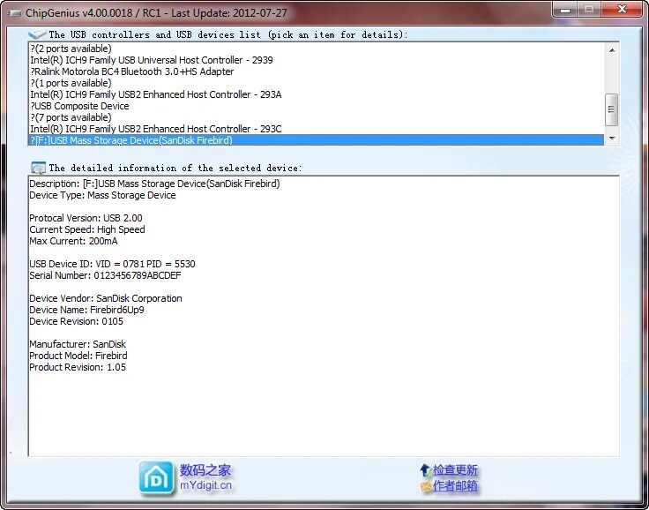The height and width of the screenshot is (510, 649).
Task: Click the Description line in details
Action: 154,184
